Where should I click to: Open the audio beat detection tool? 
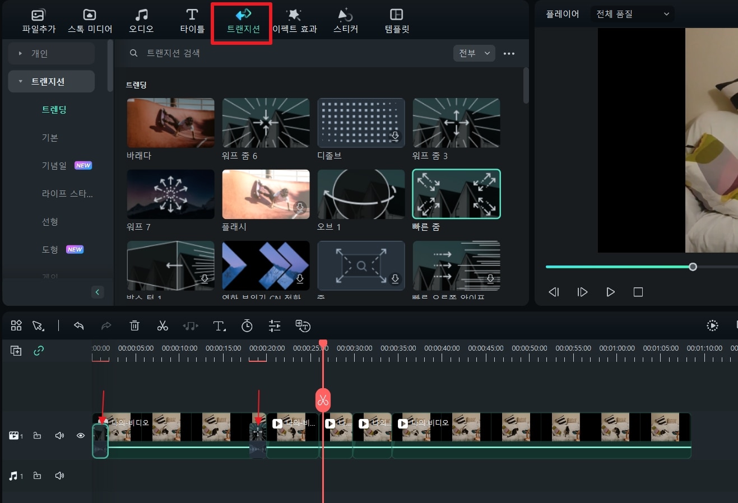click(x=191, y=325)
